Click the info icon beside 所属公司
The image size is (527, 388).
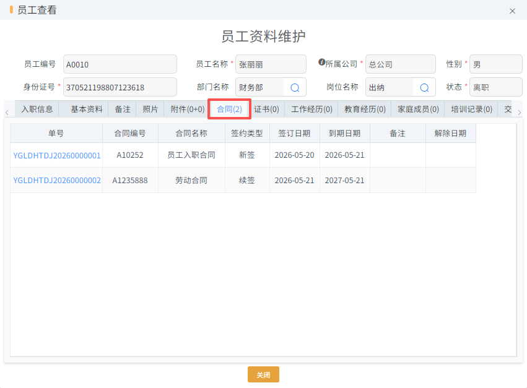[321, 62]
